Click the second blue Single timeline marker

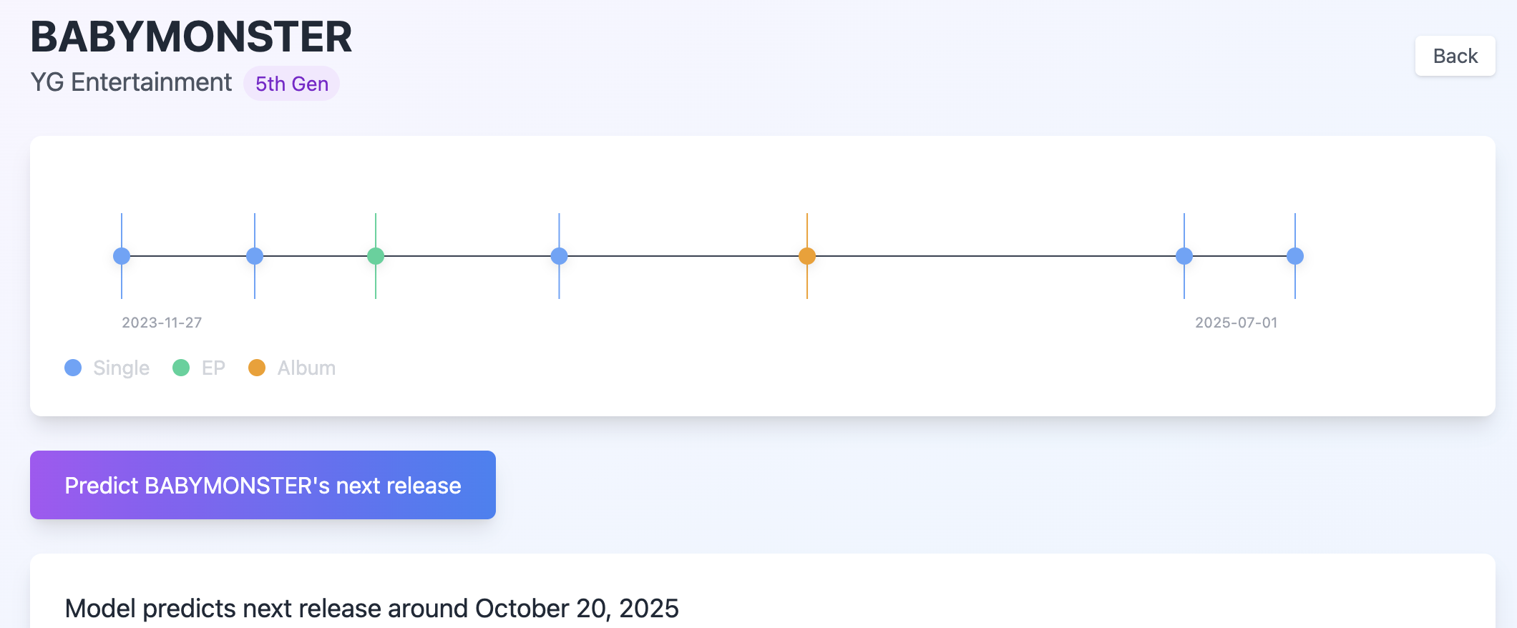255,256
